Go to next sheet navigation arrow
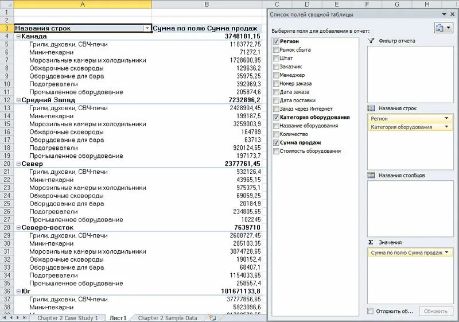Image resolution: width=459 pixels, height=322 pixels. tap(18, 317)
